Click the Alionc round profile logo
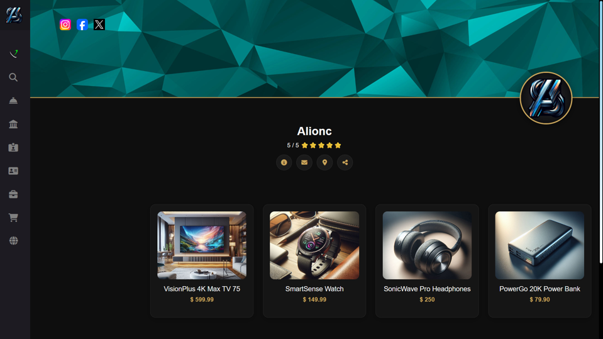The height and width of the screenshot is (339, 603). [546, 98]
